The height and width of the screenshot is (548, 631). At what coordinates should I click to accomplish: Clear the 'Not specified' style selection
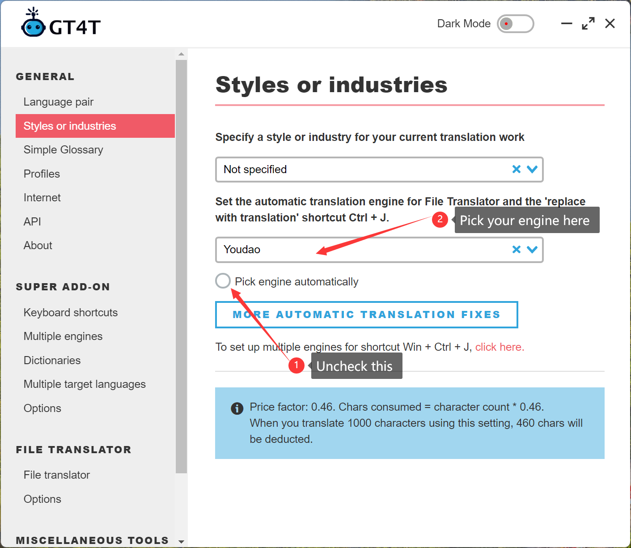point(516,169)
